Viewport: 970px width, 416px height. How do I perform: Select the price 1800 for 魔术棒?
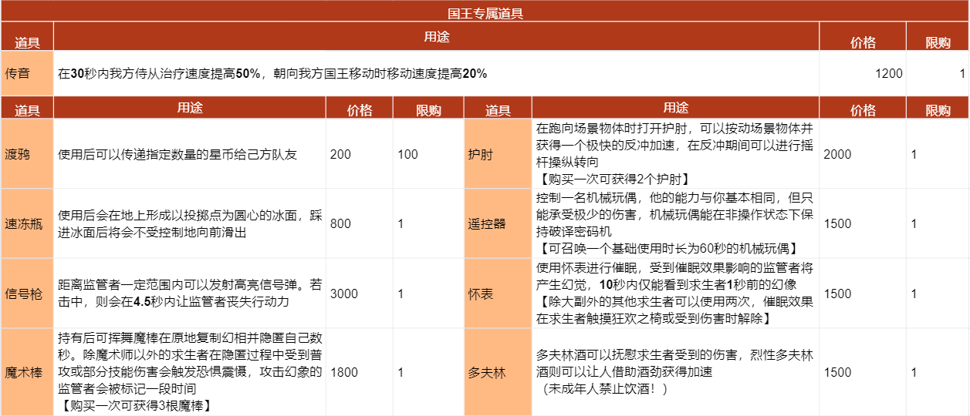tap(343, 372)
